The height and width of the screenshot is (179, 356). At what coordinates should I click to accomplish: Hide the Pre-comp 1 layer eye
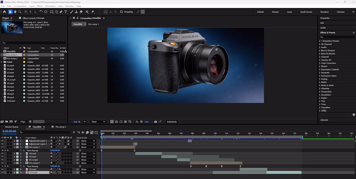click(3, 147)
